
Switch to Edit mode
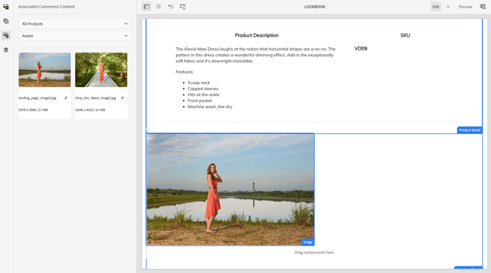[435, 7]
